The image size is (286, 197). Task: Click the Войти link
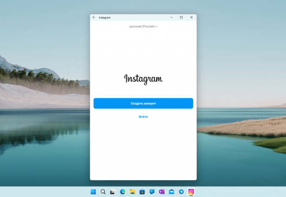click(143, 117)
